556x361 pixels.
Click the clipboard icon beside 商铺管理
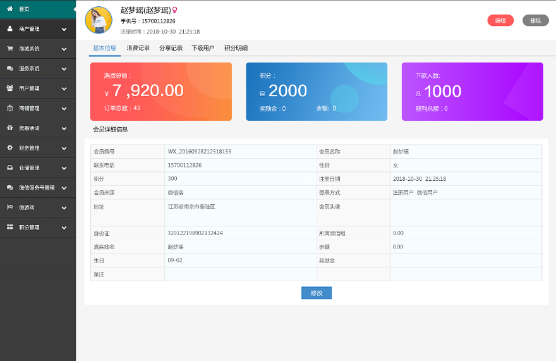(x=10, y=108)
